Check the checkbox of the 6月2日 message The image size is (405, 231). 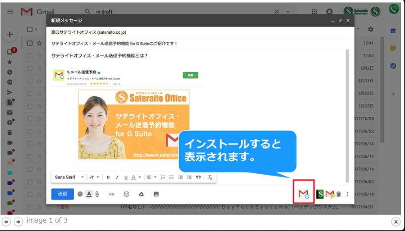point(30,68)
